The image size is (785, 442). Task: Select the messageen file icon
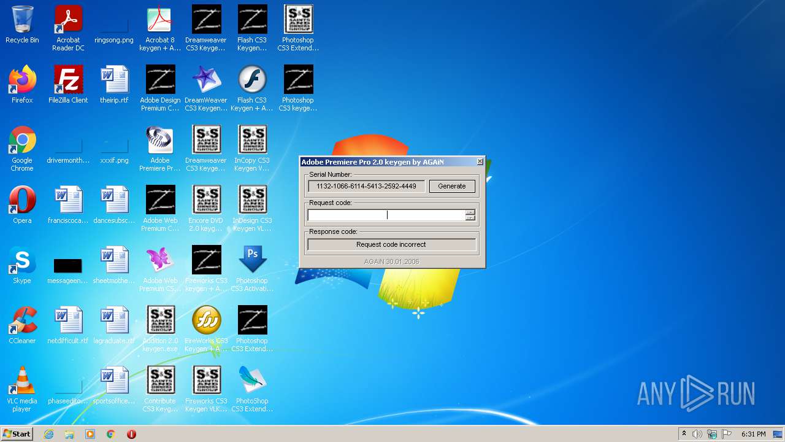(x=68, y=265)
